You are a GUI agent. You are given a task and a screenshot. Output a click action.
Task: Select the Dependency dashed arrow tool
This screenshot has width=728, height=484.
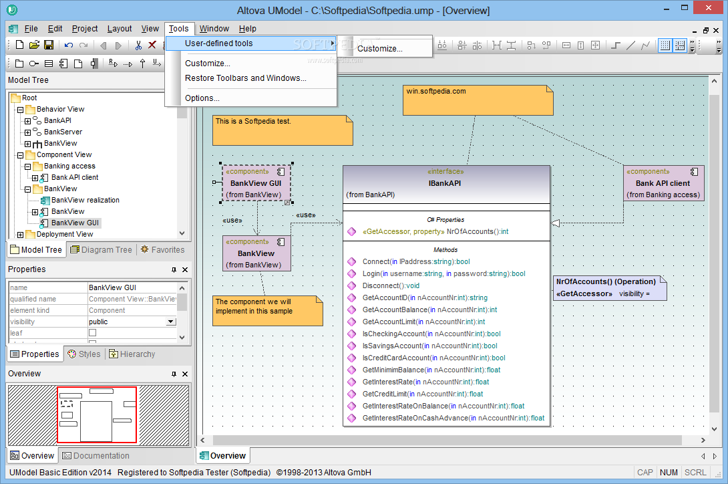128,64
